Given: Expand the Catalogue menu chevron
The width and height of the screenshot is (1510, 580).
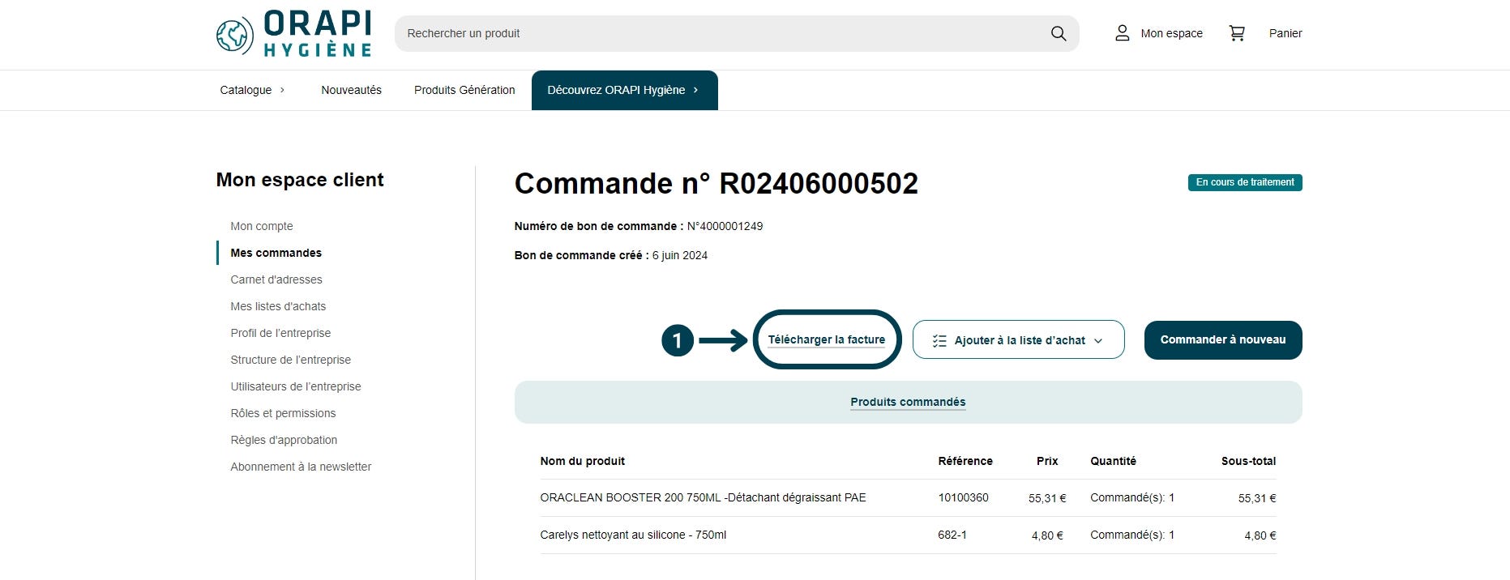Looking at the screenshot, I should (282, 90).
